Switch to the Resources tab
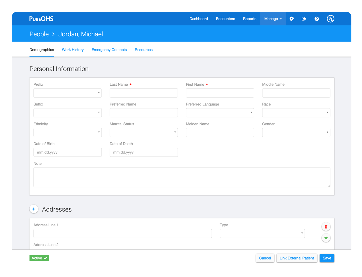 click(x=144, y=50)
